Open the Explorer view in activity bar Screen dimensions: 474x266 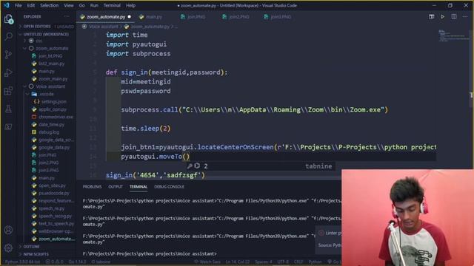[x=8, y=19]
